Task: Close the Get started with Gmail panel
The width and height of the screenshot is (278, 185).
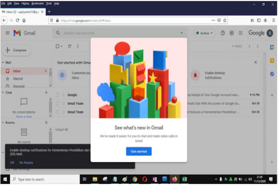Action: pos(255,62)
